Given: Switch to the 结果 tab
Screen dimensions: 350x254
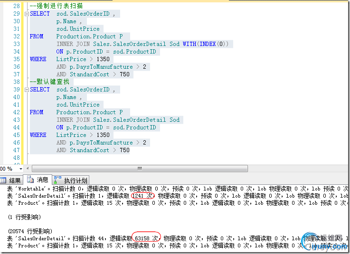Looking at the screenshot, I should point(10,180).
